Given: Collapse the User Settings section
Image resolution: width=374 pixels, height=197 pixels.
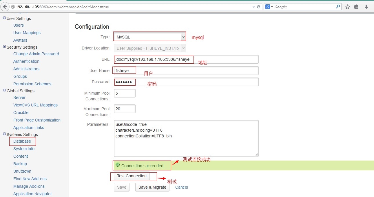Looking at the screenshot, I should (4, 18).
